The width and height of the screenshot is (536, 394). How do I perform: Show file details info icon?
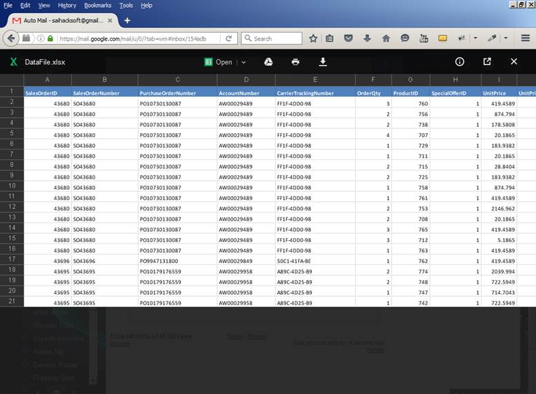(x=459, y=61)
